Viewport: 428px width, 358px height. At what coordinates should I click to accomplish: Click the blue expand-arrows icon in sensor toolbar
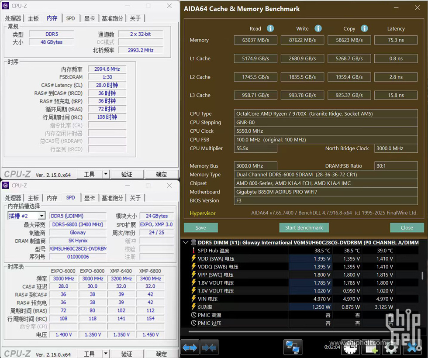tap(190, 348)
